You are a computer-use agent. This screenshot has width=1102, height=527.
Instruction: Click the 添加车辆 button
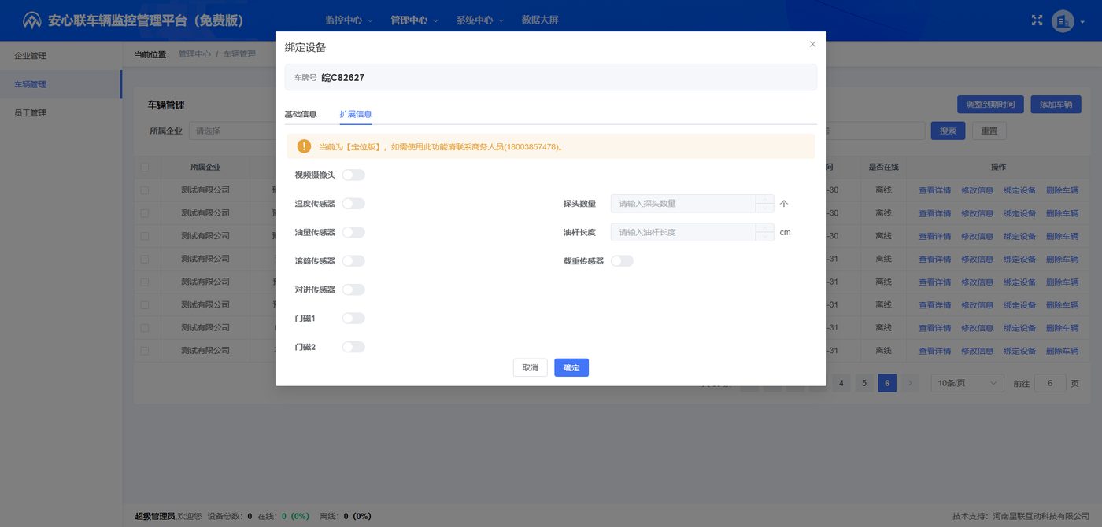[1056, 104]
